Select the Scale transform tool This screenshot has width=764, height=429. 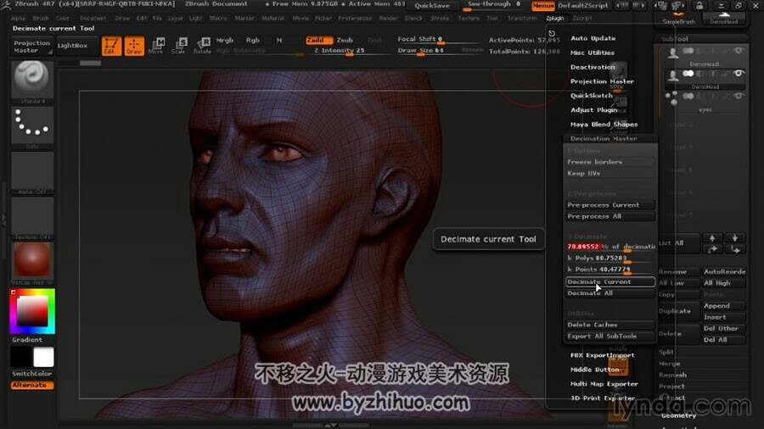click(x=179, y=45)
